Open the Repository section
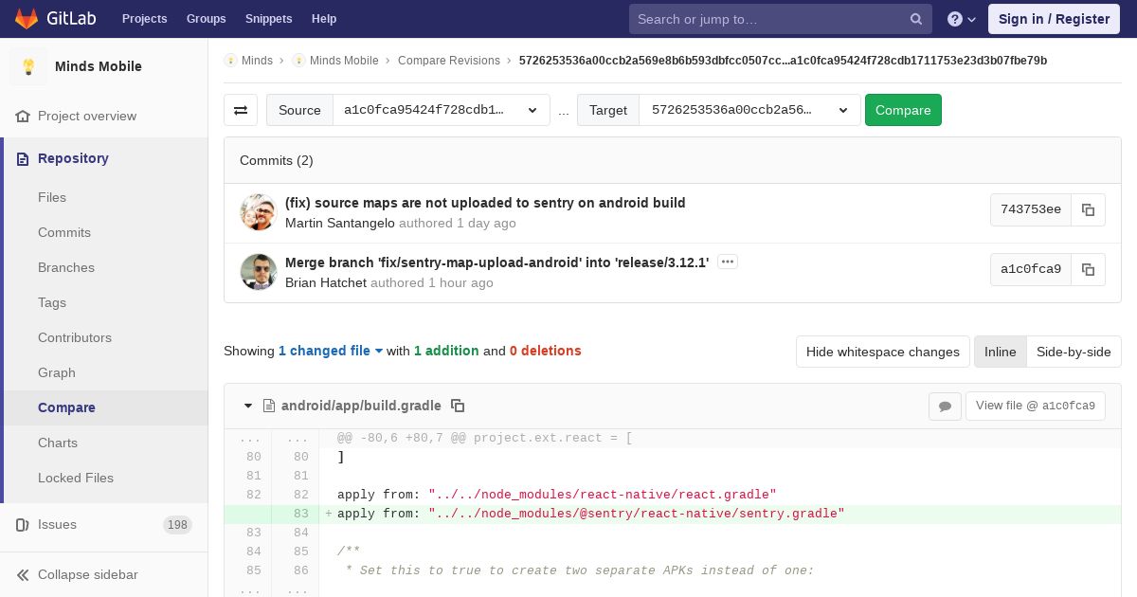The image size is (1137, 597). 73,158
